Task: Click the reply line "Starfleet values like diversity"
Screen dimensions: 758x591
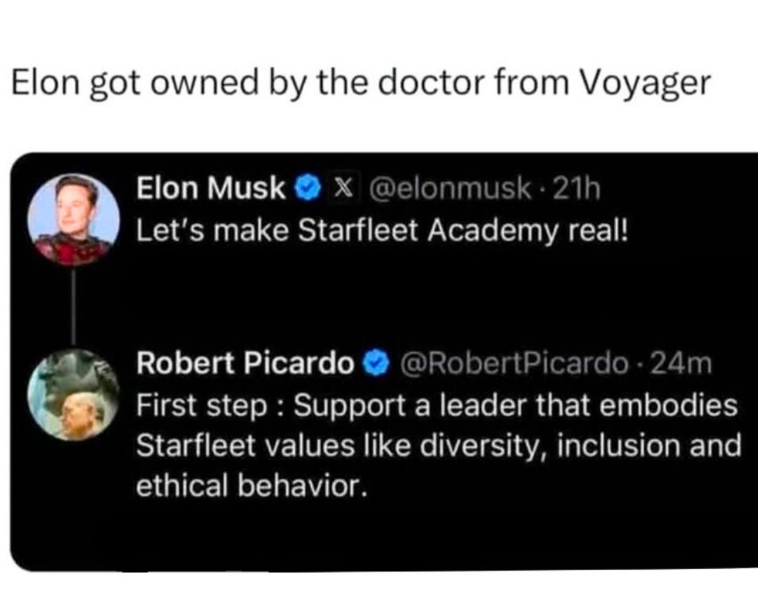Action: click(439, 446)
